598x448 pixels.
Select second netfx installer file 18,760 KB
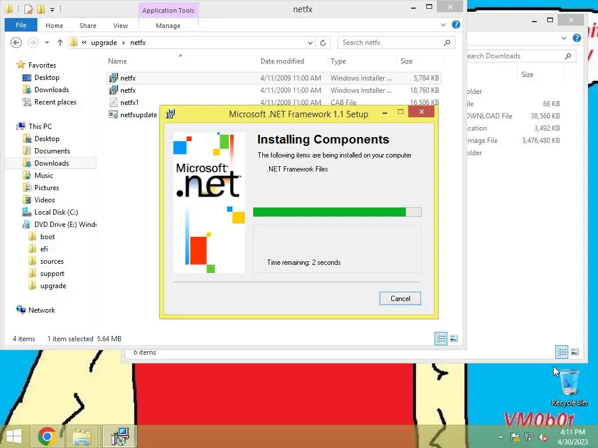coord(273,90)
